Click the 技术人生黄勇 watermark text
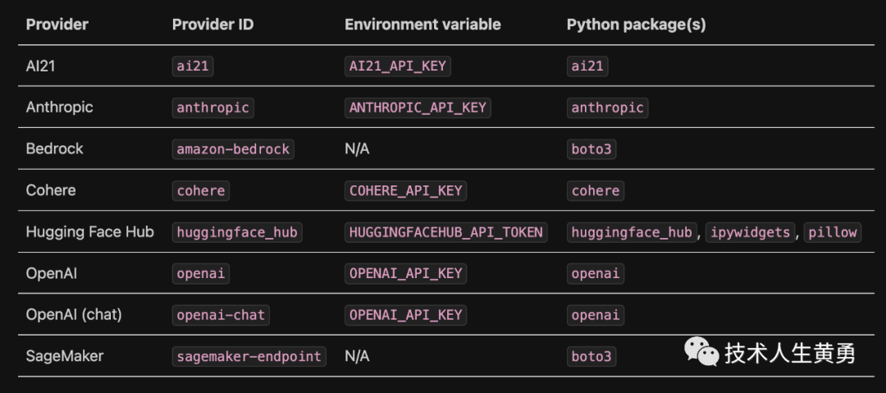This screenshot has height=393, width=886. click(x=789, y=354)
